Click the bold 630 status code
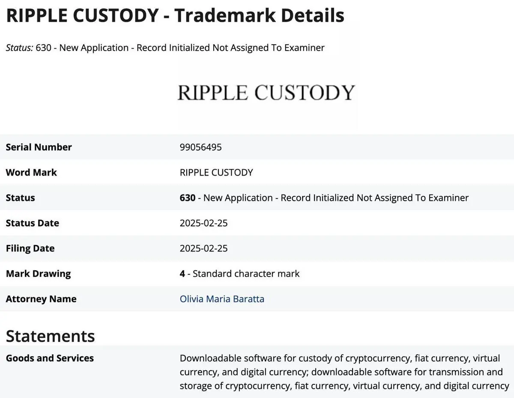This screenshot has height=398, width=514. tap(188, 198)
